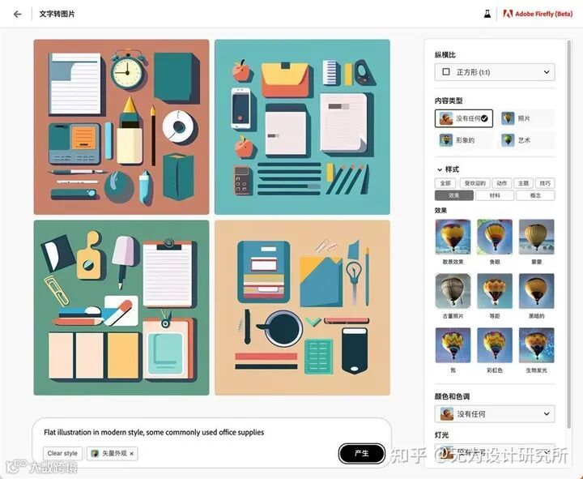
Task: Switch to the 材料 materials style tab
Action: [495, 195]
